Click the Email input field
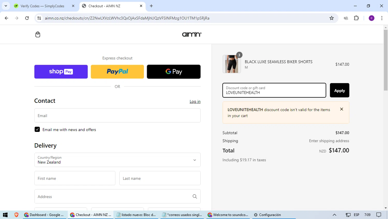Image resolution: width=388 pixels, height=219 pixels. (117, 115)
